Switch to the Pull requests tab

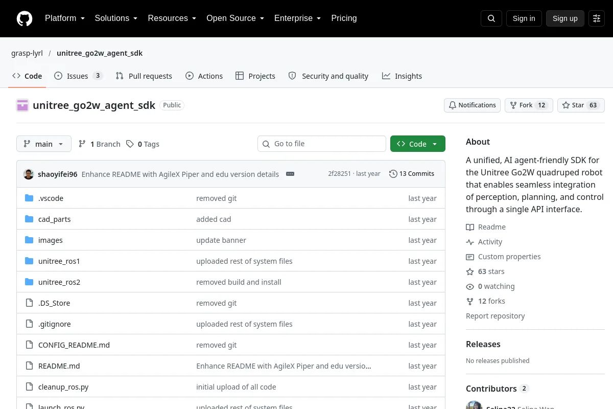(144, 76)
